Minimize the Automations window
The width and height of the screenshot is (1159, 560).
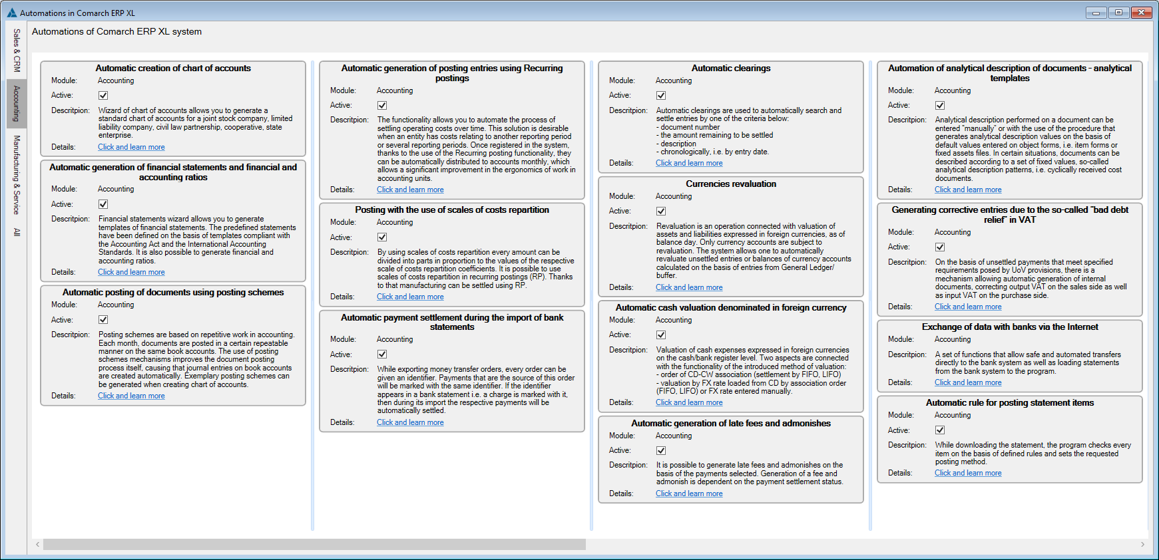tap(1096, 12)
